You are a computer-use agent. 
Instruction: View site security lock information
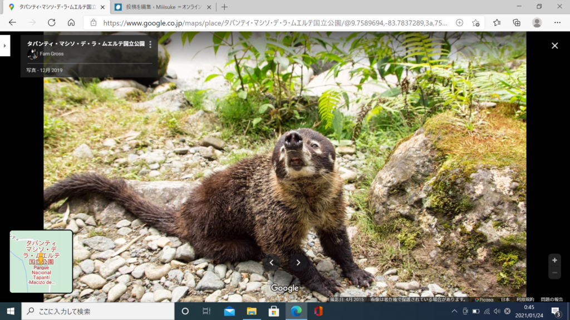click(94, 23)
